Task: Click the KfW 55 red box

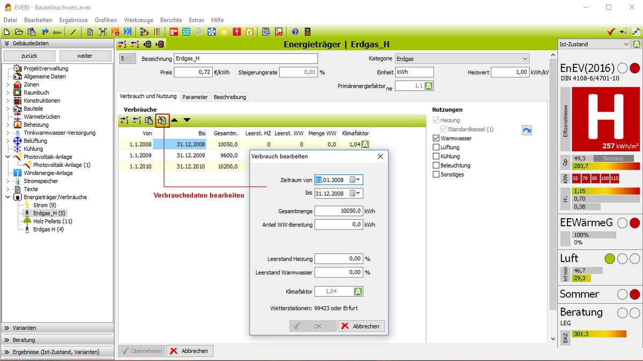Action: coord(575,178)
